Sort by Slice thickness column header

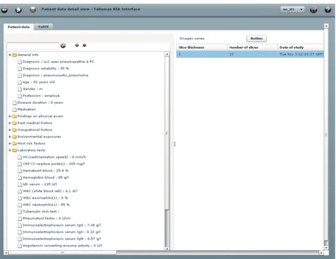202,47
